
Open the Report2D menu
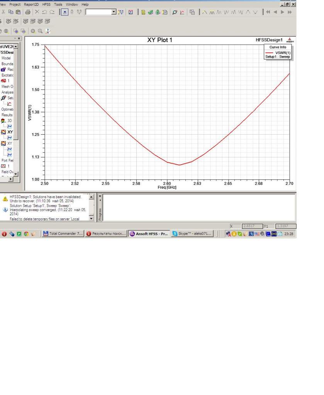(31, 4)
